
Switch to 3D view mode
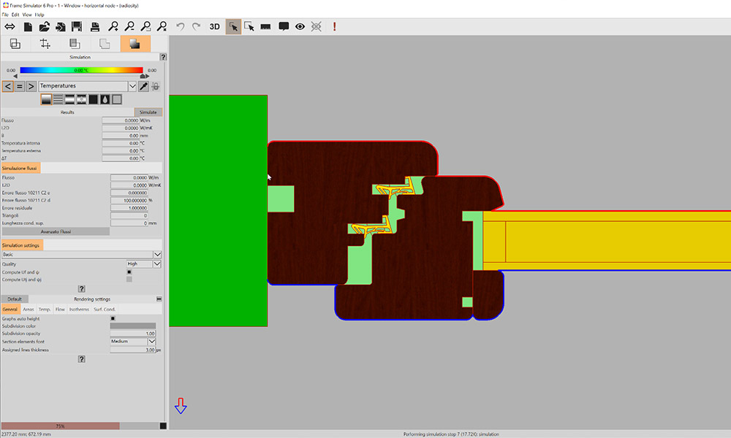[x=214, y=26]
